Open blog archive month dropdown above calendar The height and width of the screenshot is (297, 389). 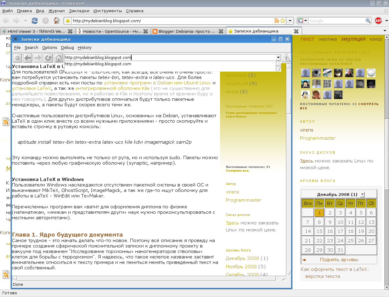coord(362,194)
